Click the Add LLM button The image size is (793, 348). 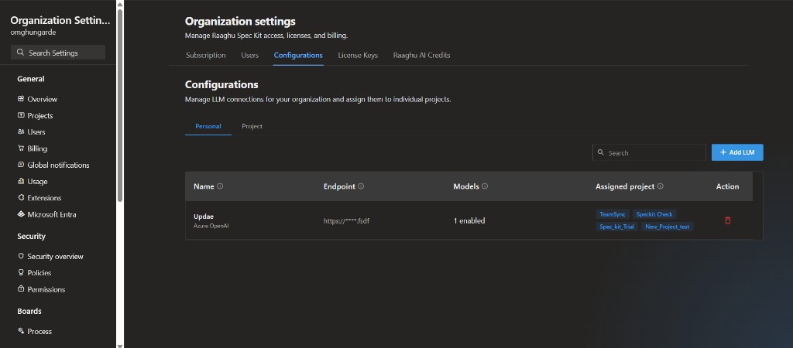pos(737,152)
